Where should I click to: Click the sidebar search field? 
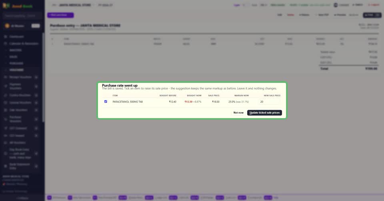[22, 16]
